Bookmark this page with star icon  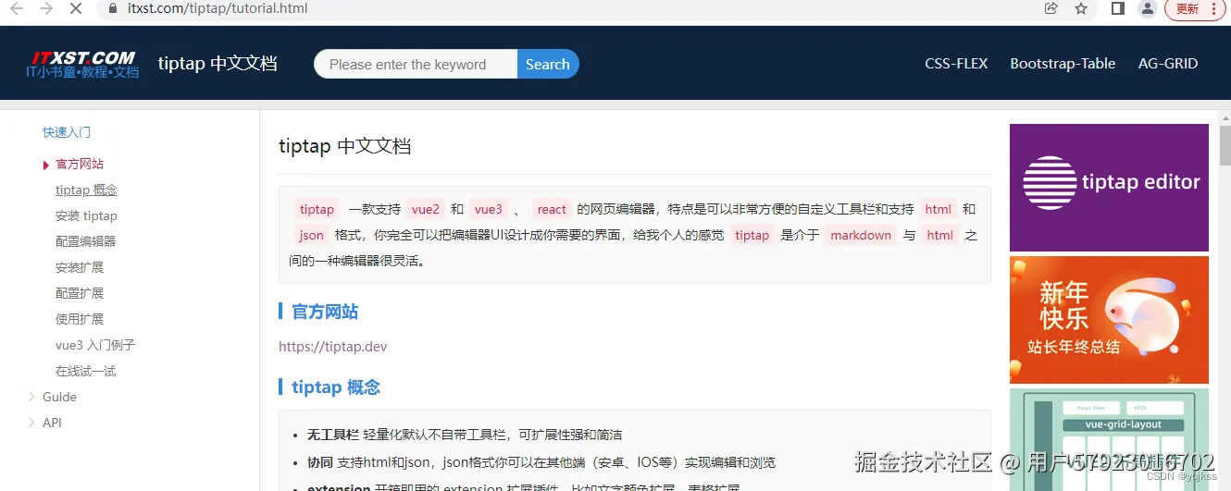(1081, 8)
